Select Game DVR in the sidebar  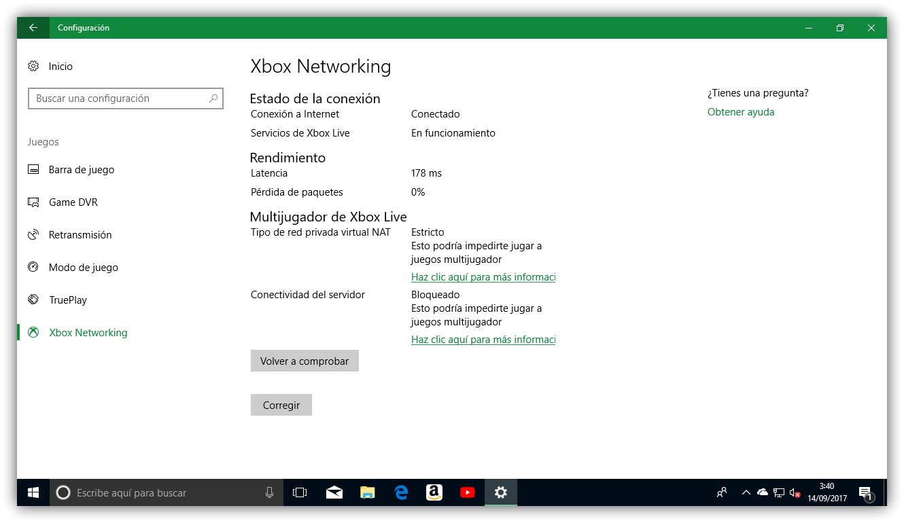tap(63, 202)
